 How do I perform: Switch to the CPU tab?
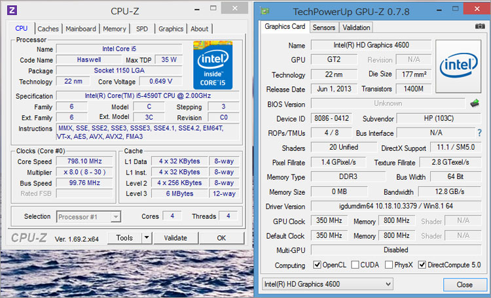(22, 29)
